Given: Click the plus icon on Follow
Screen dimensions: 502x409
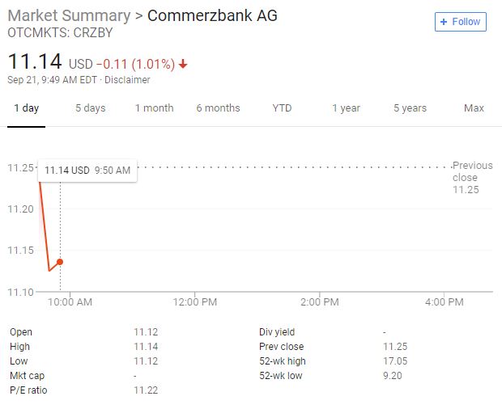Looking at the screenshot, I should (444, 22).
